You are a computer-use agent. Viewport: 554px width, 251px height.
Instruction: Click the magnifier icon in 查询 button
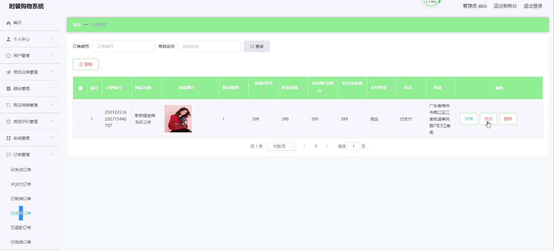click(x=252, y=47)
